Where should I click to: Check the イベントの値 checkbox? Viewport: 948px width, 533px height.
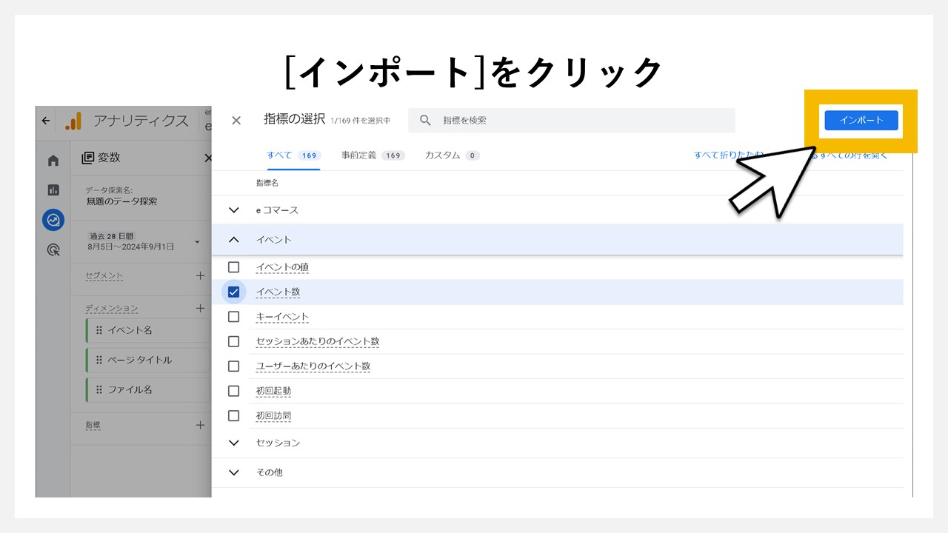click(x=233, y=266)
